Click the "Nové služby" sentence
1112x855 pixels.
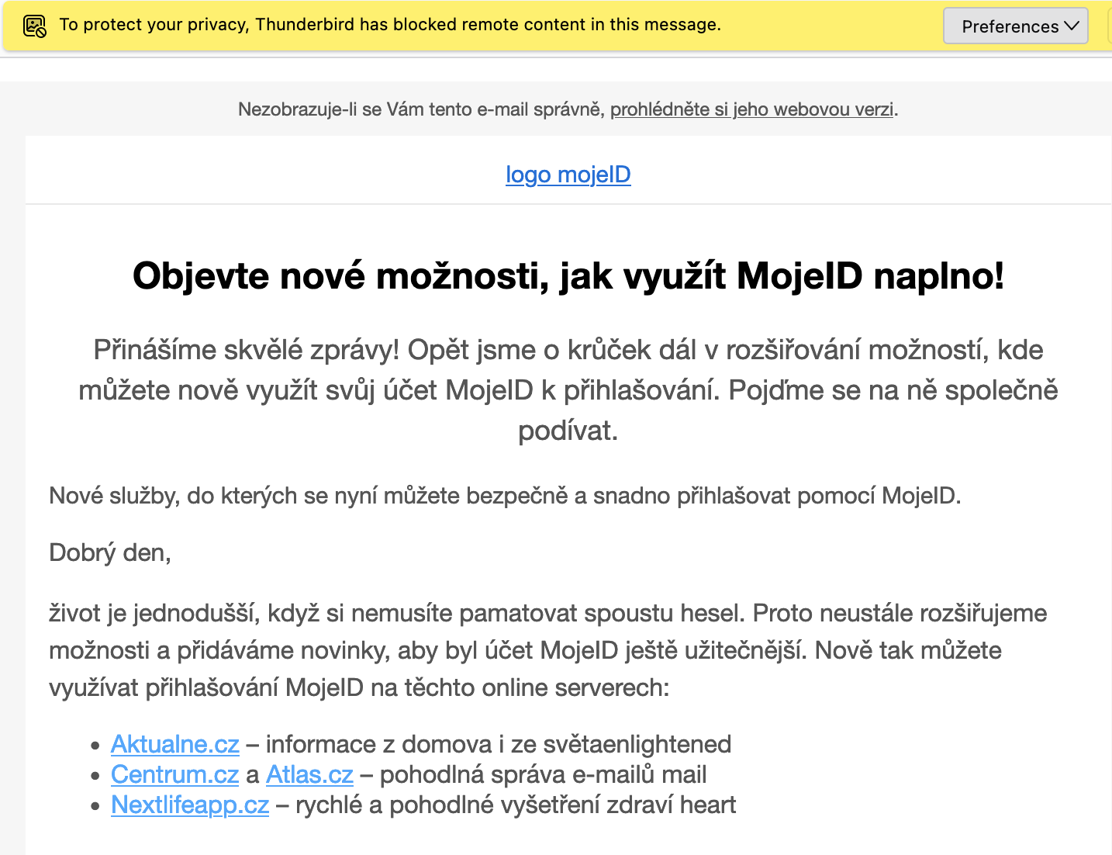coord(505,496)
